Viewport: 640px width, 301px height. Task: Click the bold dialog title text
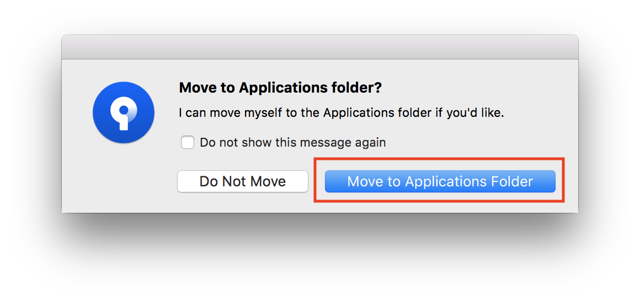(280, 88)
